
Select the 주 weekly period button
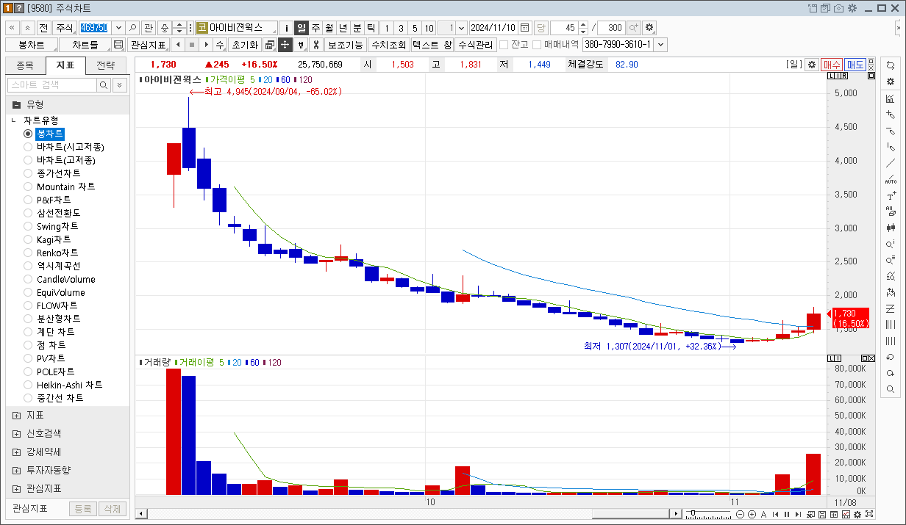315,28
